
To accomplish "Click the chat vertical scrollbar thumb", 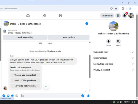I will point(90,67).
